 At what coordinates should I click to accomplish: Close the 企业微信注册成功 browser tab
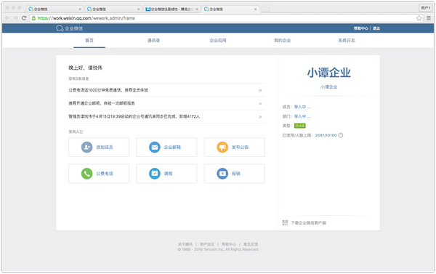click(x=197, y=9)
